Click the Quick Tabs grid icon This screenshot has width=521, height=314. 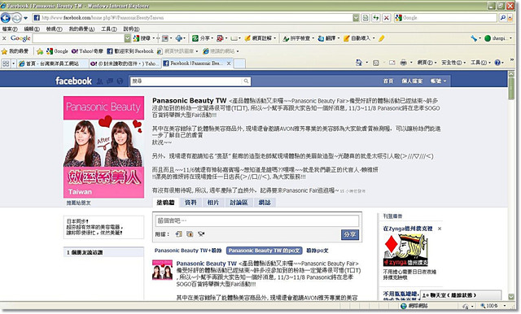coord(6,63)
